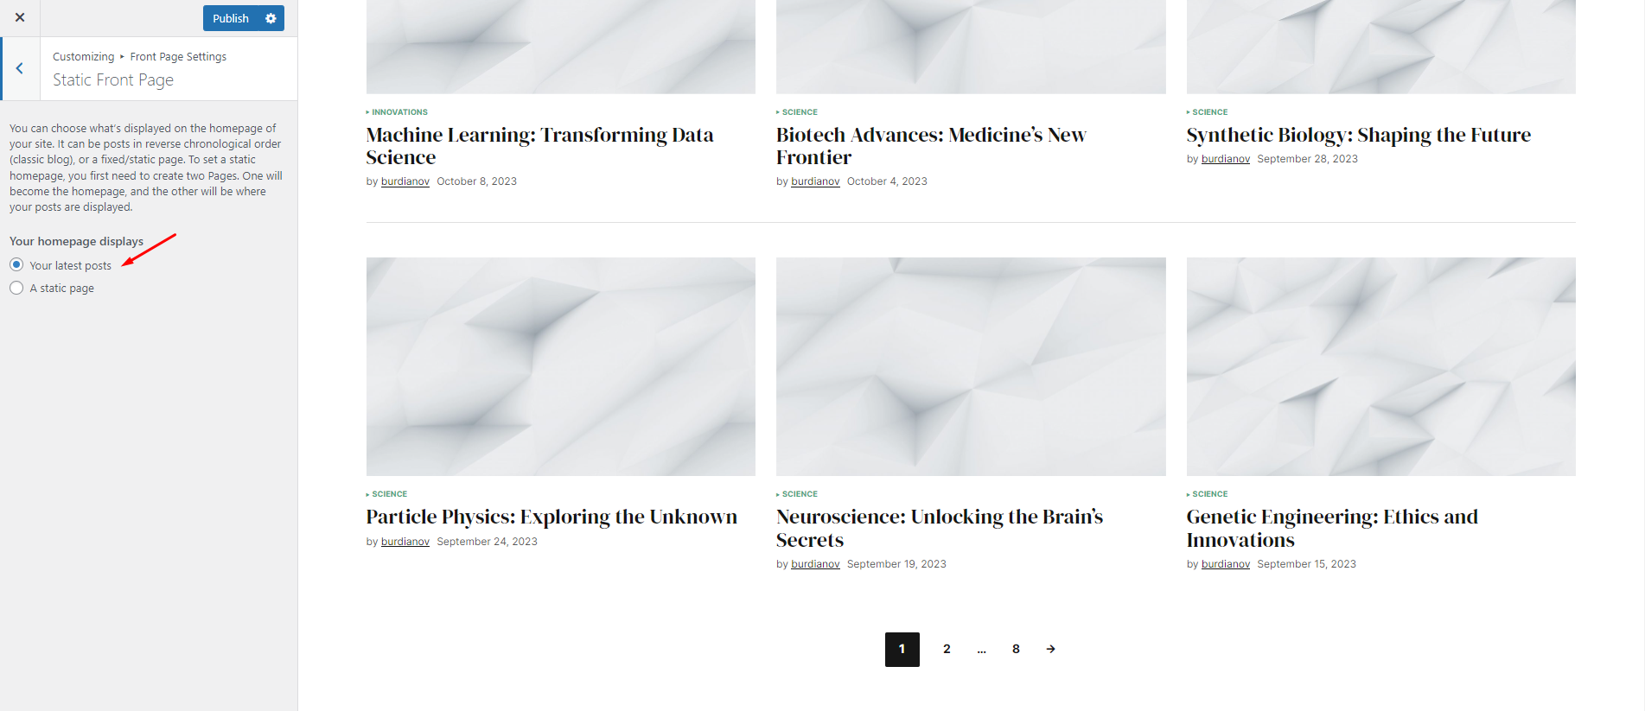Viewport: 1645px width, 711px height.
Task: Select current page 1 in pagination
Action: [x=902, y=649]
